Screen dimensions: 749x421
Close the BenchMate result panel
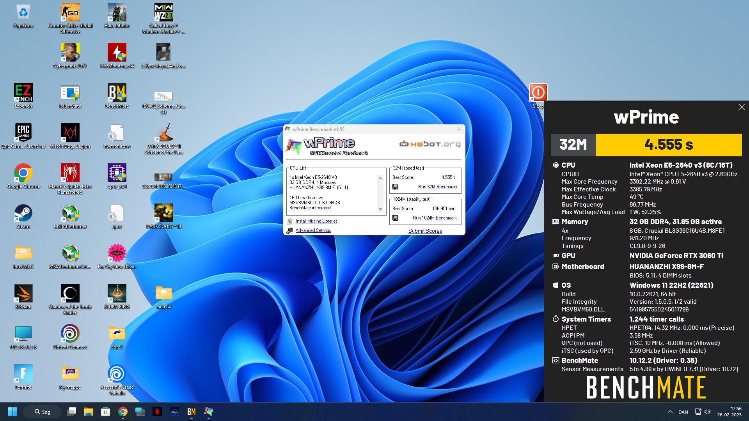click(742, 107)
